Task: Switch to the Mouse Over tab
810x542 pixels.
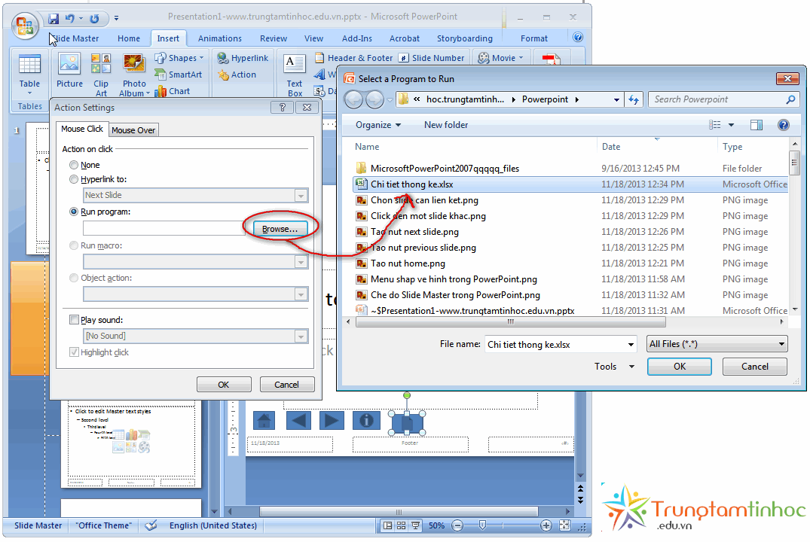Action: [133, 130]
